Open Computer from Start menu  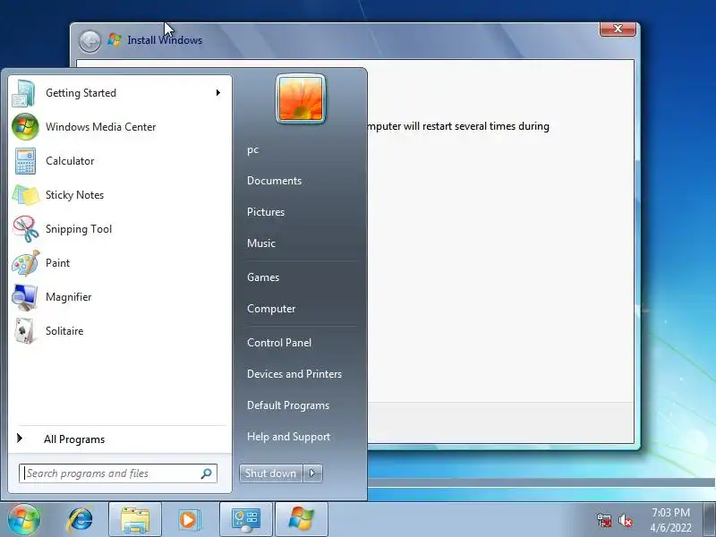[271, 309]
